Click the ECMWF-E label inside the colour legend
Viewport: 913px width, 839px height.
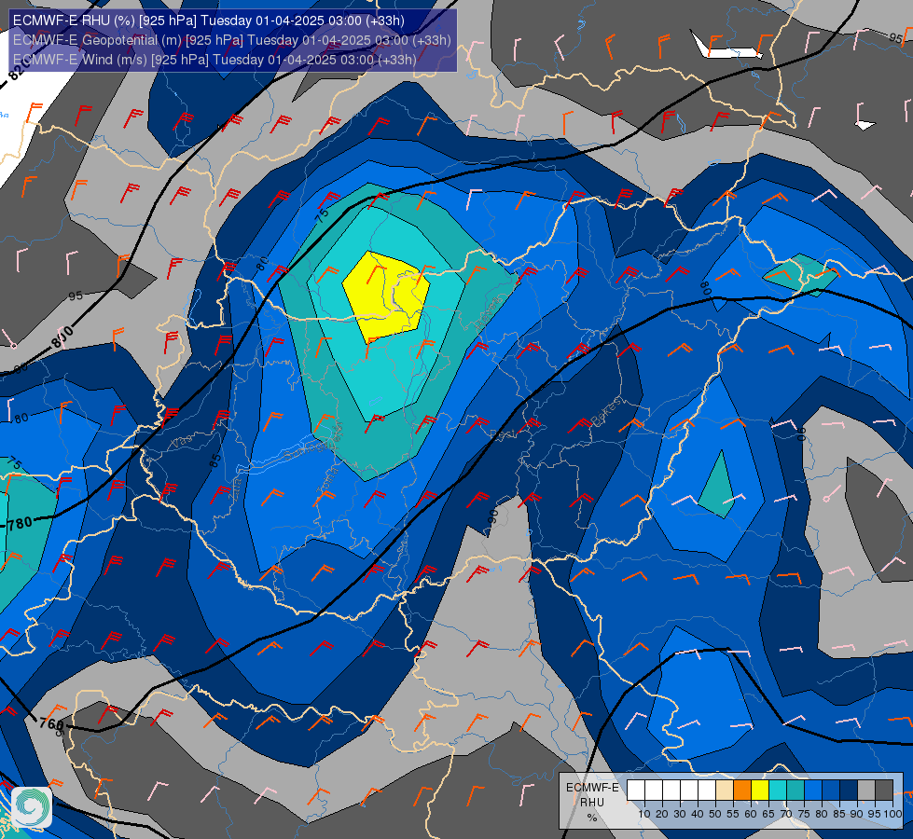(x=592, y=788)
